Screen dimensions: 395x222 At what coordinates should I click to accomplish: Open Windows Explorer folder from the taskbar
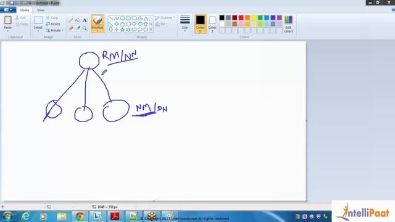pyautogui.click(x=62, y=216)
